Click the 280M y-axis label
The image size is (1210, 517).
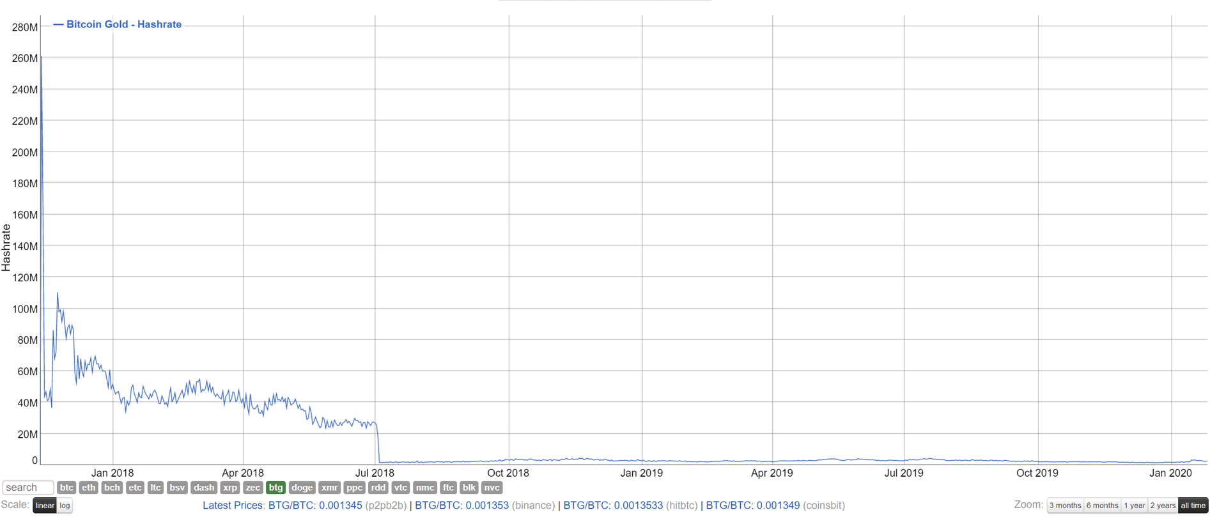click(x=25, y=27)
